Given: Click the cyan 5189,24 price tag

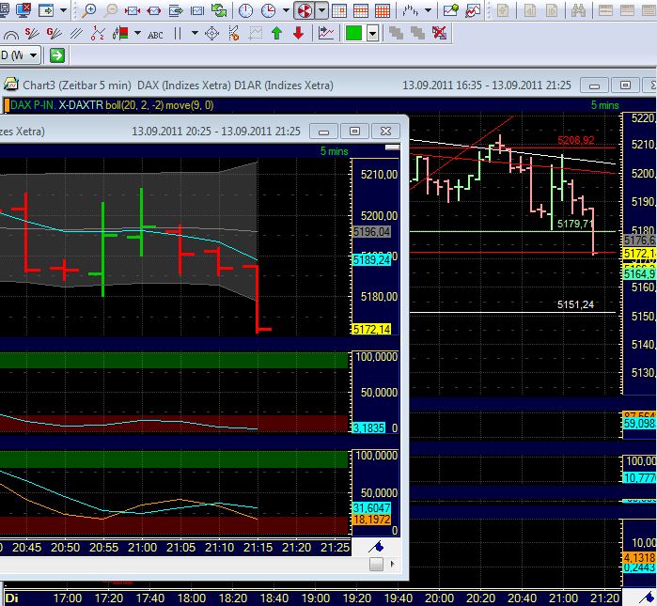Looking at the screenshot, I should [x=371, y=259].
